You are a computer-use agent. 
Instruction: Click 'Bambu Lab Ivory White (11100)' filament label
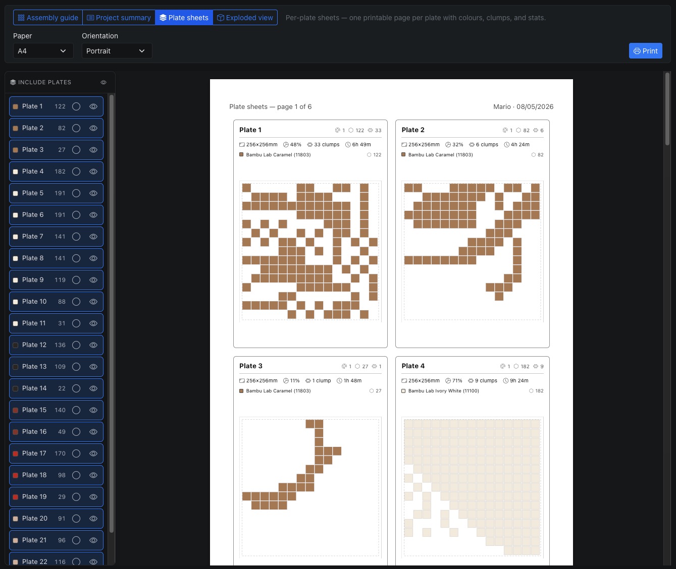(x=444, y=391)
